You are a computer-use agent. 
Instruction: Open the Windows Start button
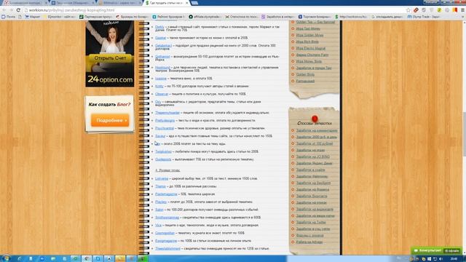pyautogui.click(x=6, y=258)
